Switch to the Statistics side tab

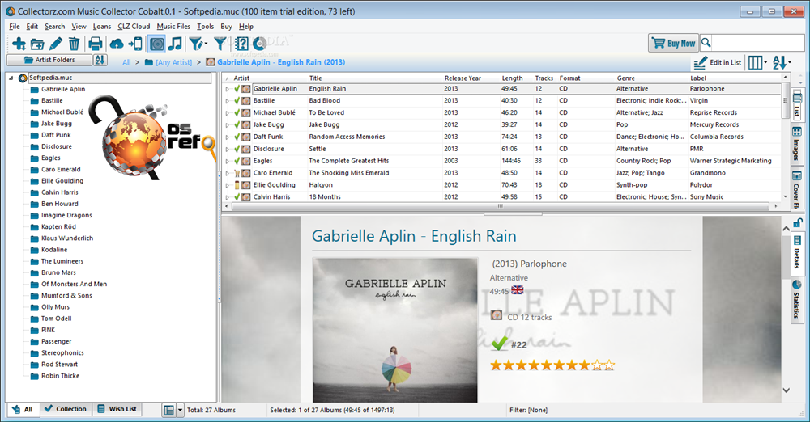(797, 301)
